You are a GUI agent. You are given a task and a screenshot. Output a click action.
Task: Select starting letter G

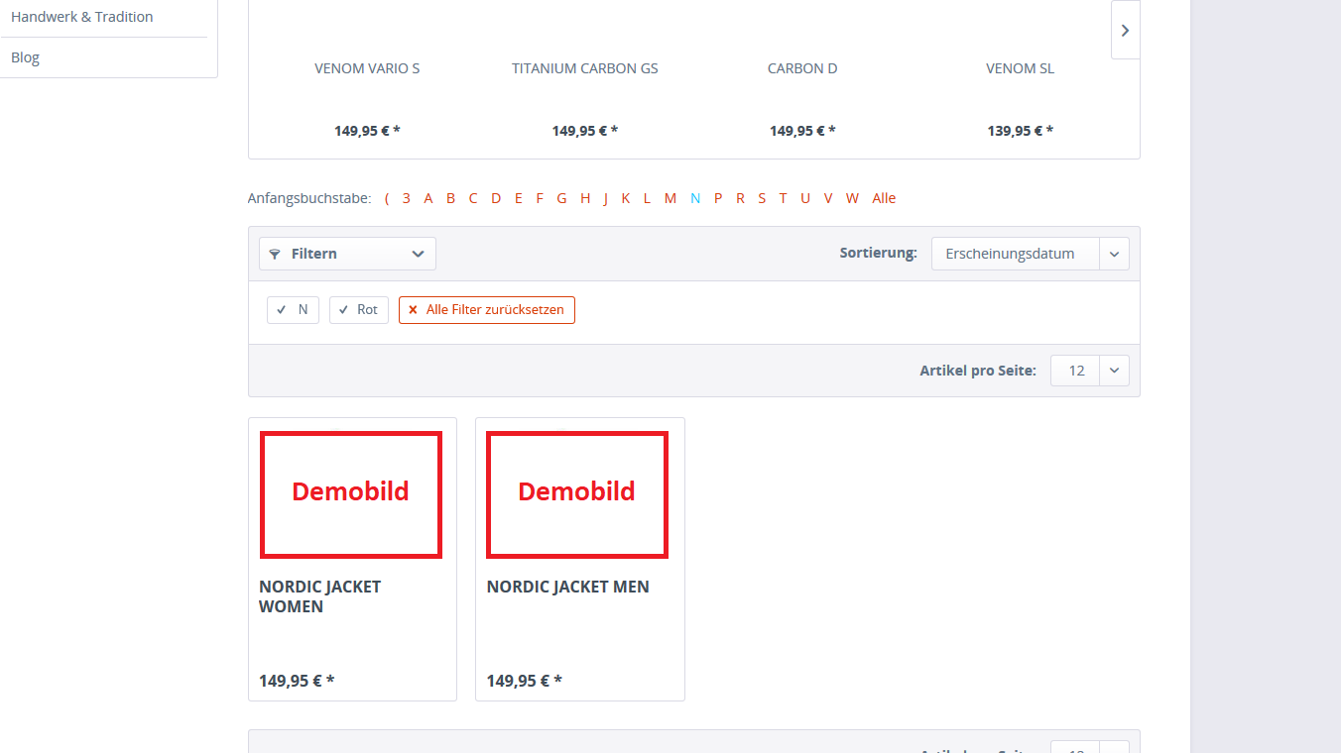coord(561,198)
